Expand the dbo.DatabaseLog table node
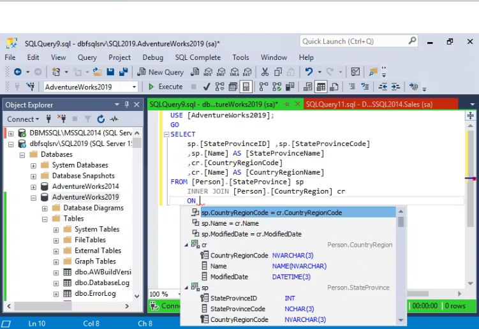The width and height of the screenshot is (479, 329). [x=56, y=283]
